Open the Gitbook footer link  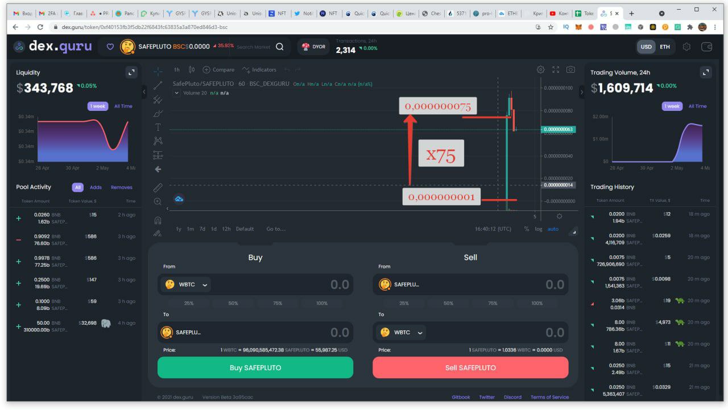coord(461,397)
